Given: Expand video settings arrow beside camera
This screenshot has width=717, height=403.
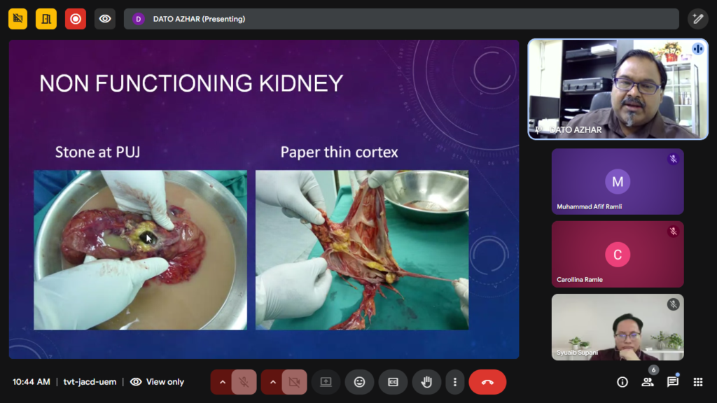Looking at the screenshot, I should click(x=272, y=382).
